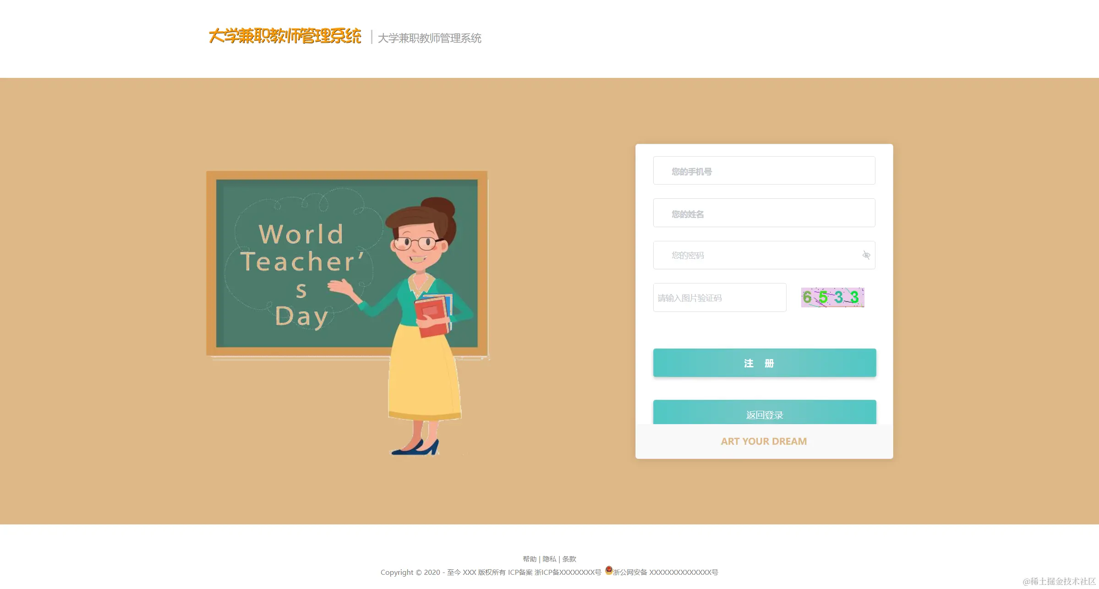Click the World Teacher's Day blackboard

298,266
